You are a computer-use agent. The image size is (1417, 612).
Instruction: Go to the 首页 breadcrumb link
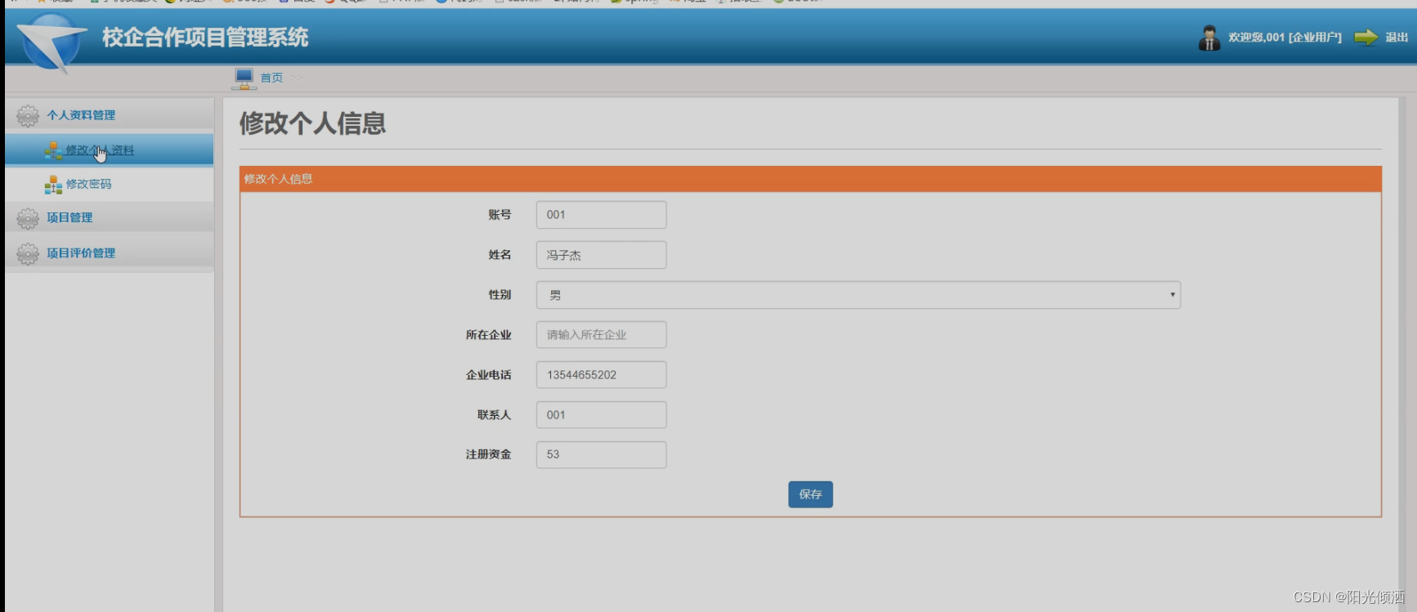[271, 78]
